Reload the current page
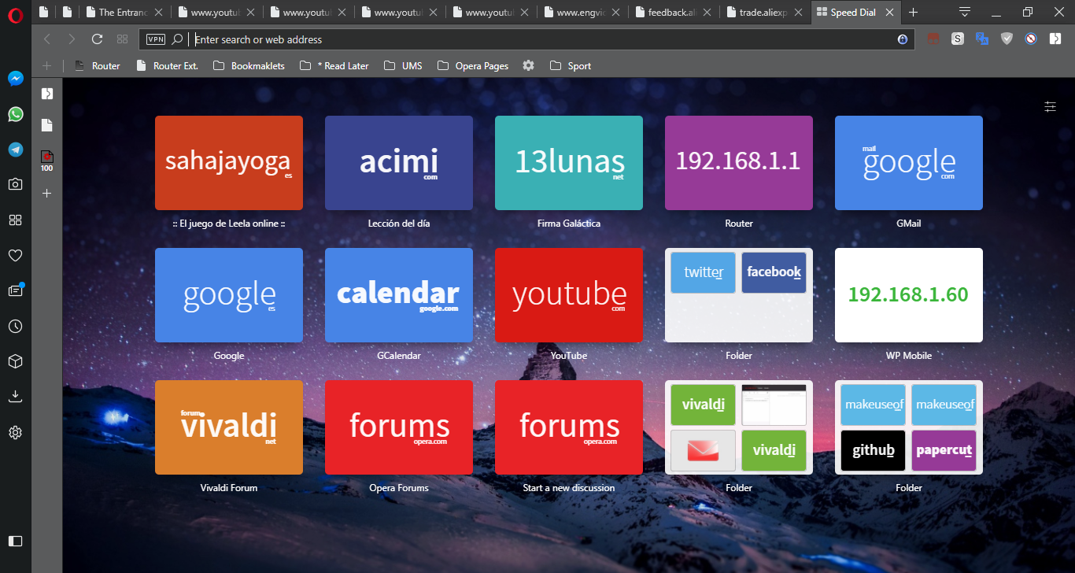 coord(97,39)
